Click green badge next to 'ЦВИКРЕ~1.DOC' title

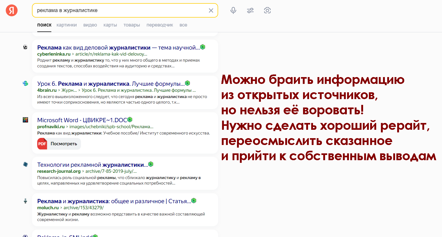pos(130,120)
